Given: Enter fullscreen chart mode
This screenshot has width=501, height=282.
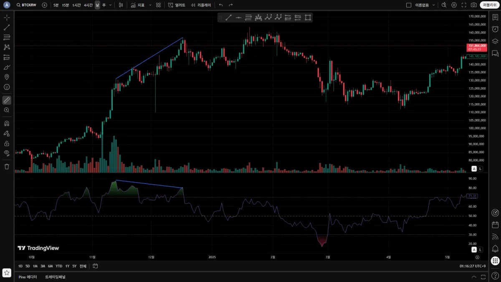Looking at the screenshot, I should coord(464,5).
